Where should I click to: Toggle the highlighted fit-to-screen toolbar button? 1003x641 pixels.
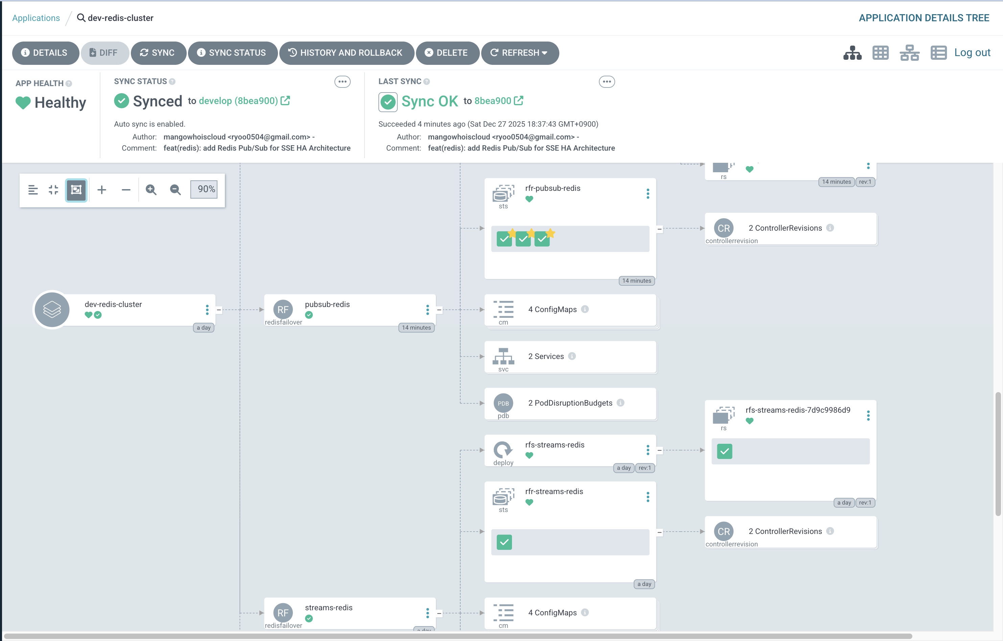coord(76,190)
